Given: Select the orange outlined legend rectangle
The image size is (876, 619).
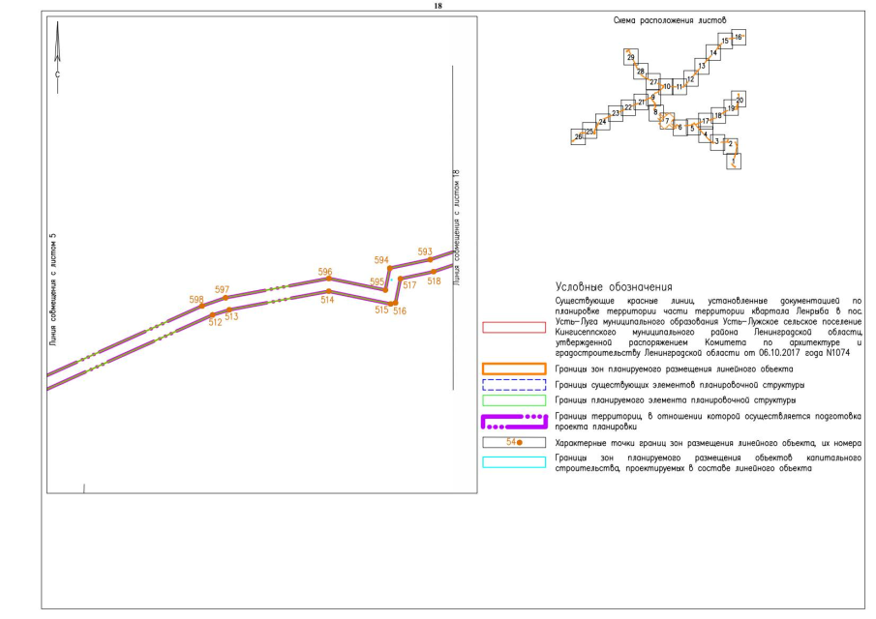Looking at the screenshot, I should tap(514, 368).
